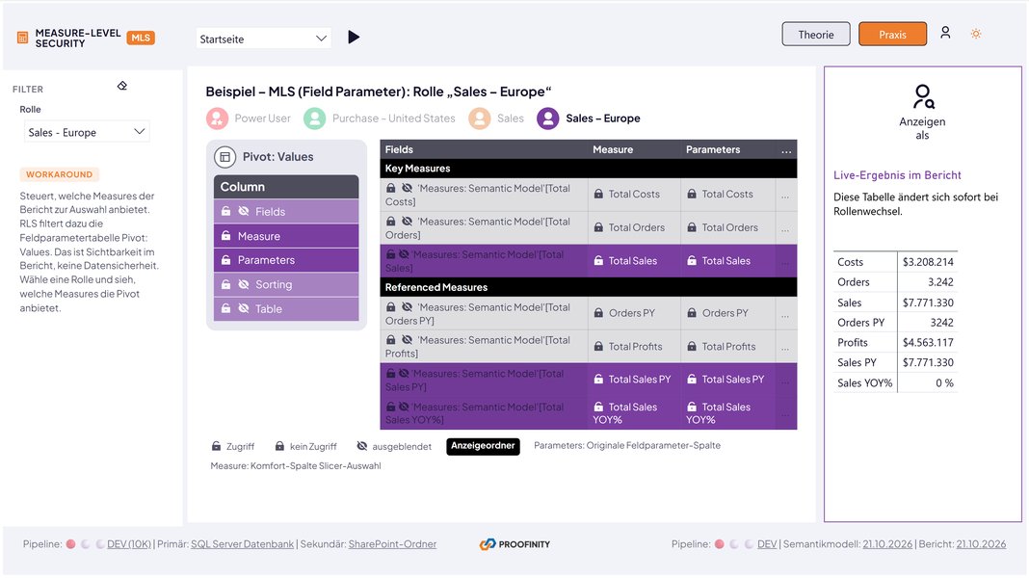Select the Table column entry
The height and width of the screenshot is (578, 1029).
pyautogui.click(x=286, y=309)
